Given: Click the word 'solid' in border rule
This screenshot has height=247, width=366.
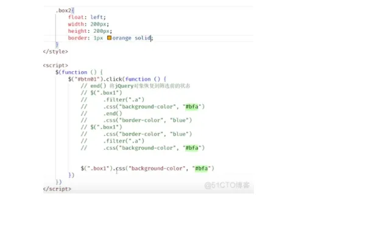Looking at the screenshot, I should point(143,38).
